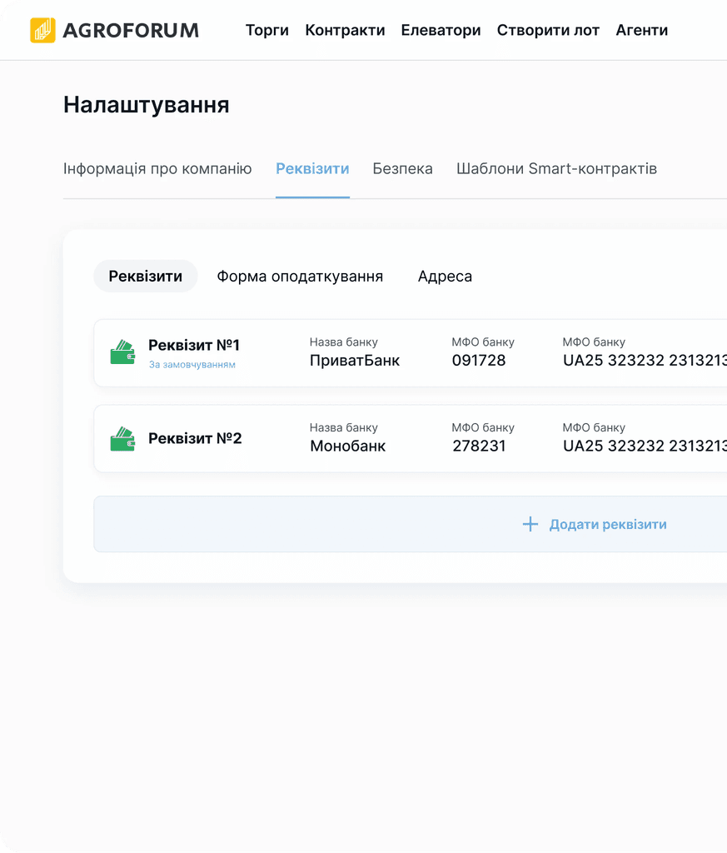Viewport: 727px width, 853px height.
Task: Click the UA25 account number in Реквізит №1
Action: coord(645,360)
